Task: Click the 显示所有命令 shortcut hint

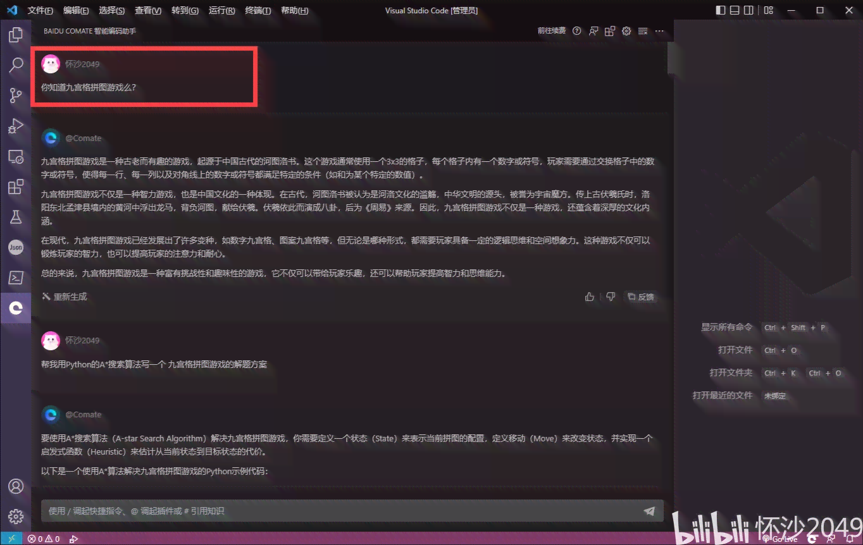Action: (x=727, y=327)
